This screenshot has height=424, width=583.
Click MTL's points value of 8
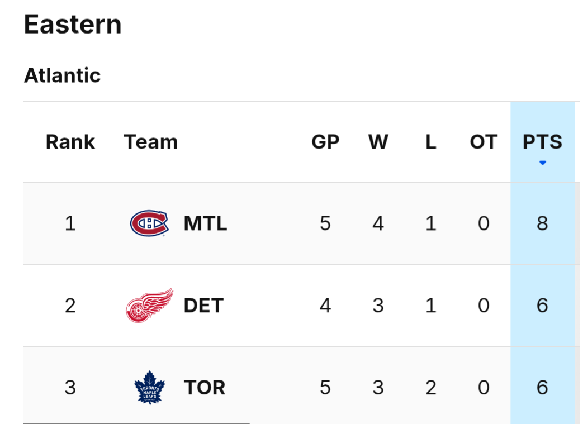tap(542, 223)
